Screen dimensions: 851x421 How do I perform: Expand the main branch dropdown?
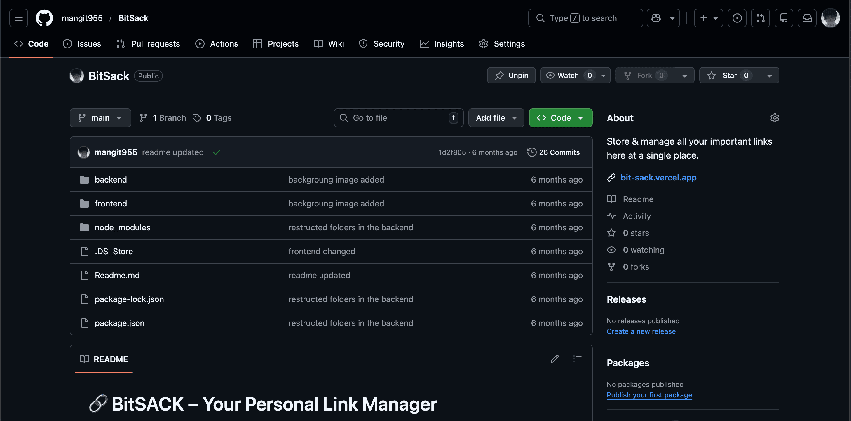click(x=100, y=118)
